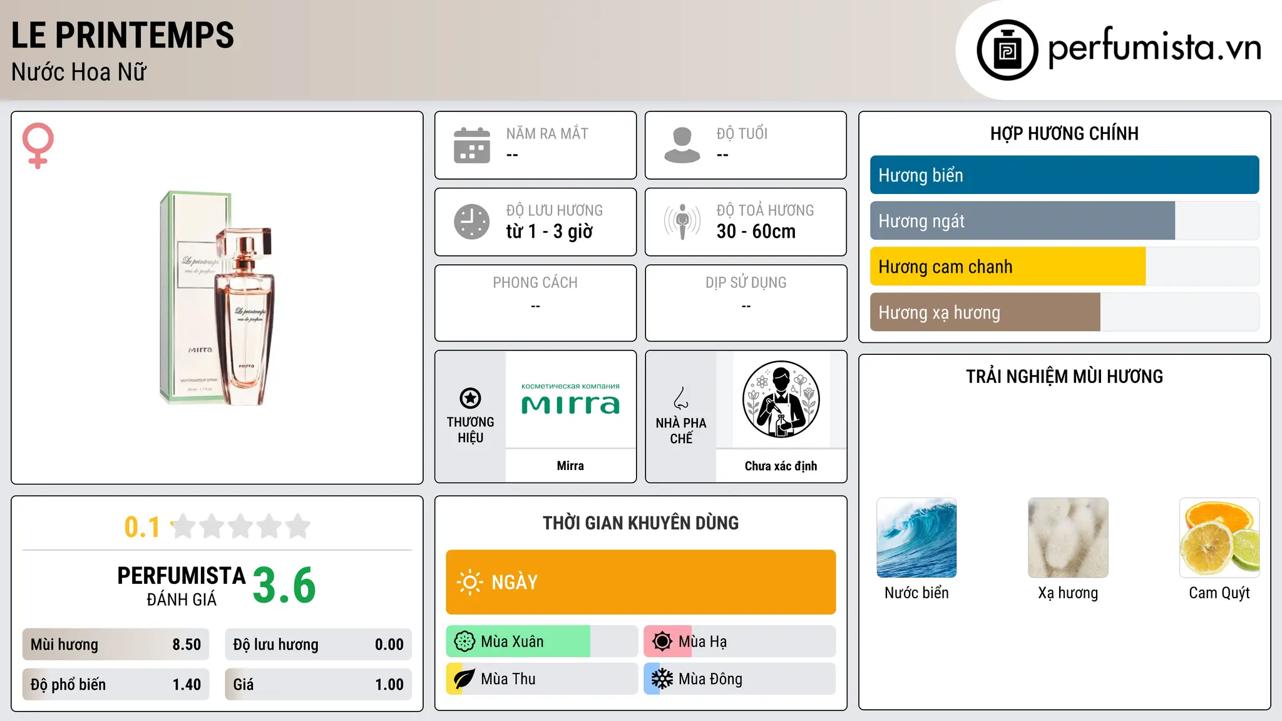Open the Le Printemps perfume bottle image
The width and height of the screenshot is (1282, 721).
coord(217,298)
